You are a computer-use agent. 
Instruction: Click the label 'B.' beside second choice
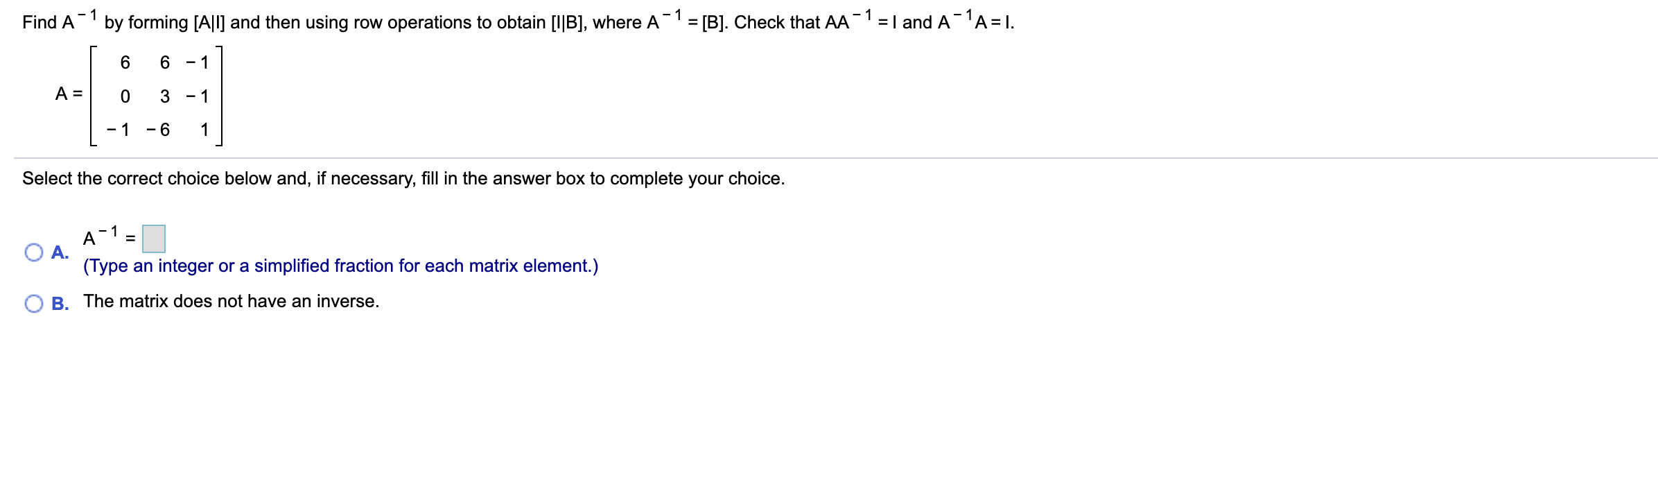pyautogui.click(x=60, y=302)
